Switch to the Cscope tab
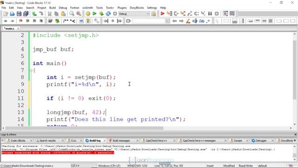Viewport: 298px width, 168px height. (238, 140)
